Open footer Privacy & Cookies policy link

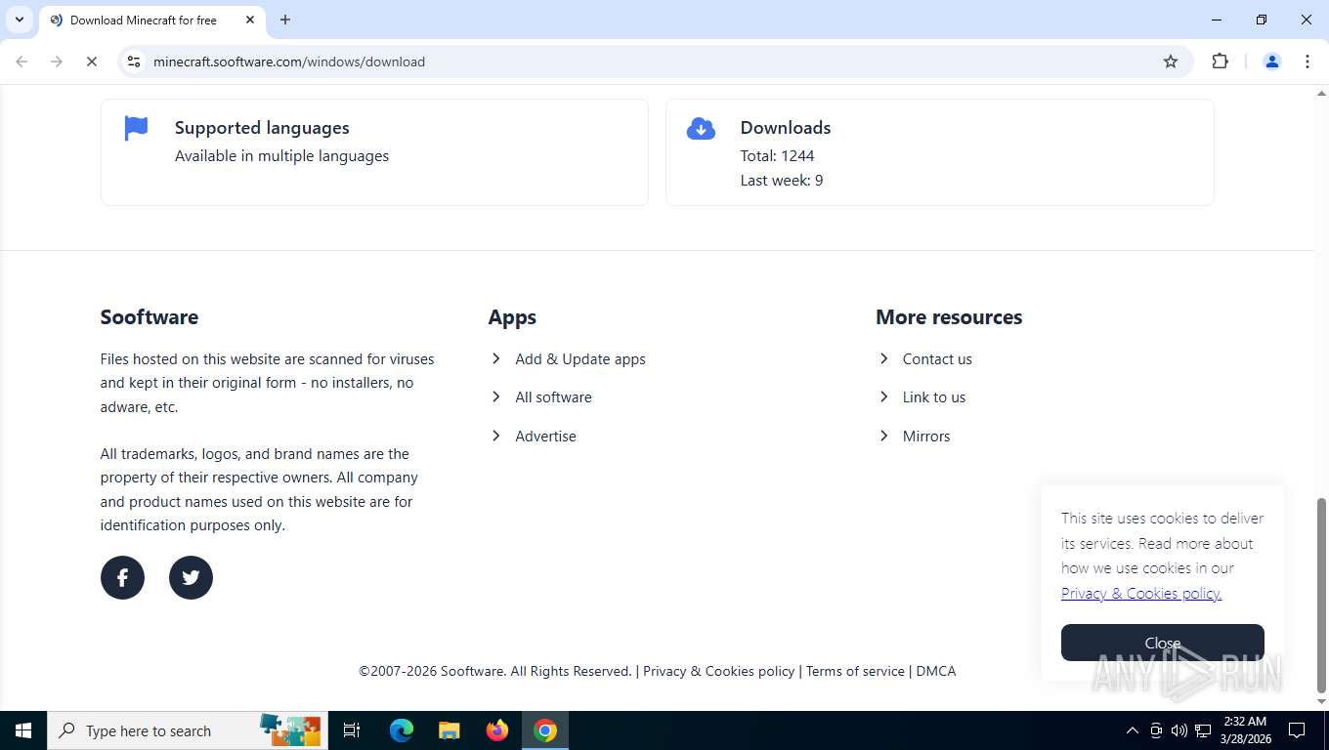pyautogui.click(x=718, y=671)
